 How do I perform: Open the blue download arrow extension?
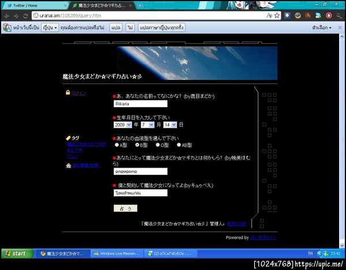point(287,16)
